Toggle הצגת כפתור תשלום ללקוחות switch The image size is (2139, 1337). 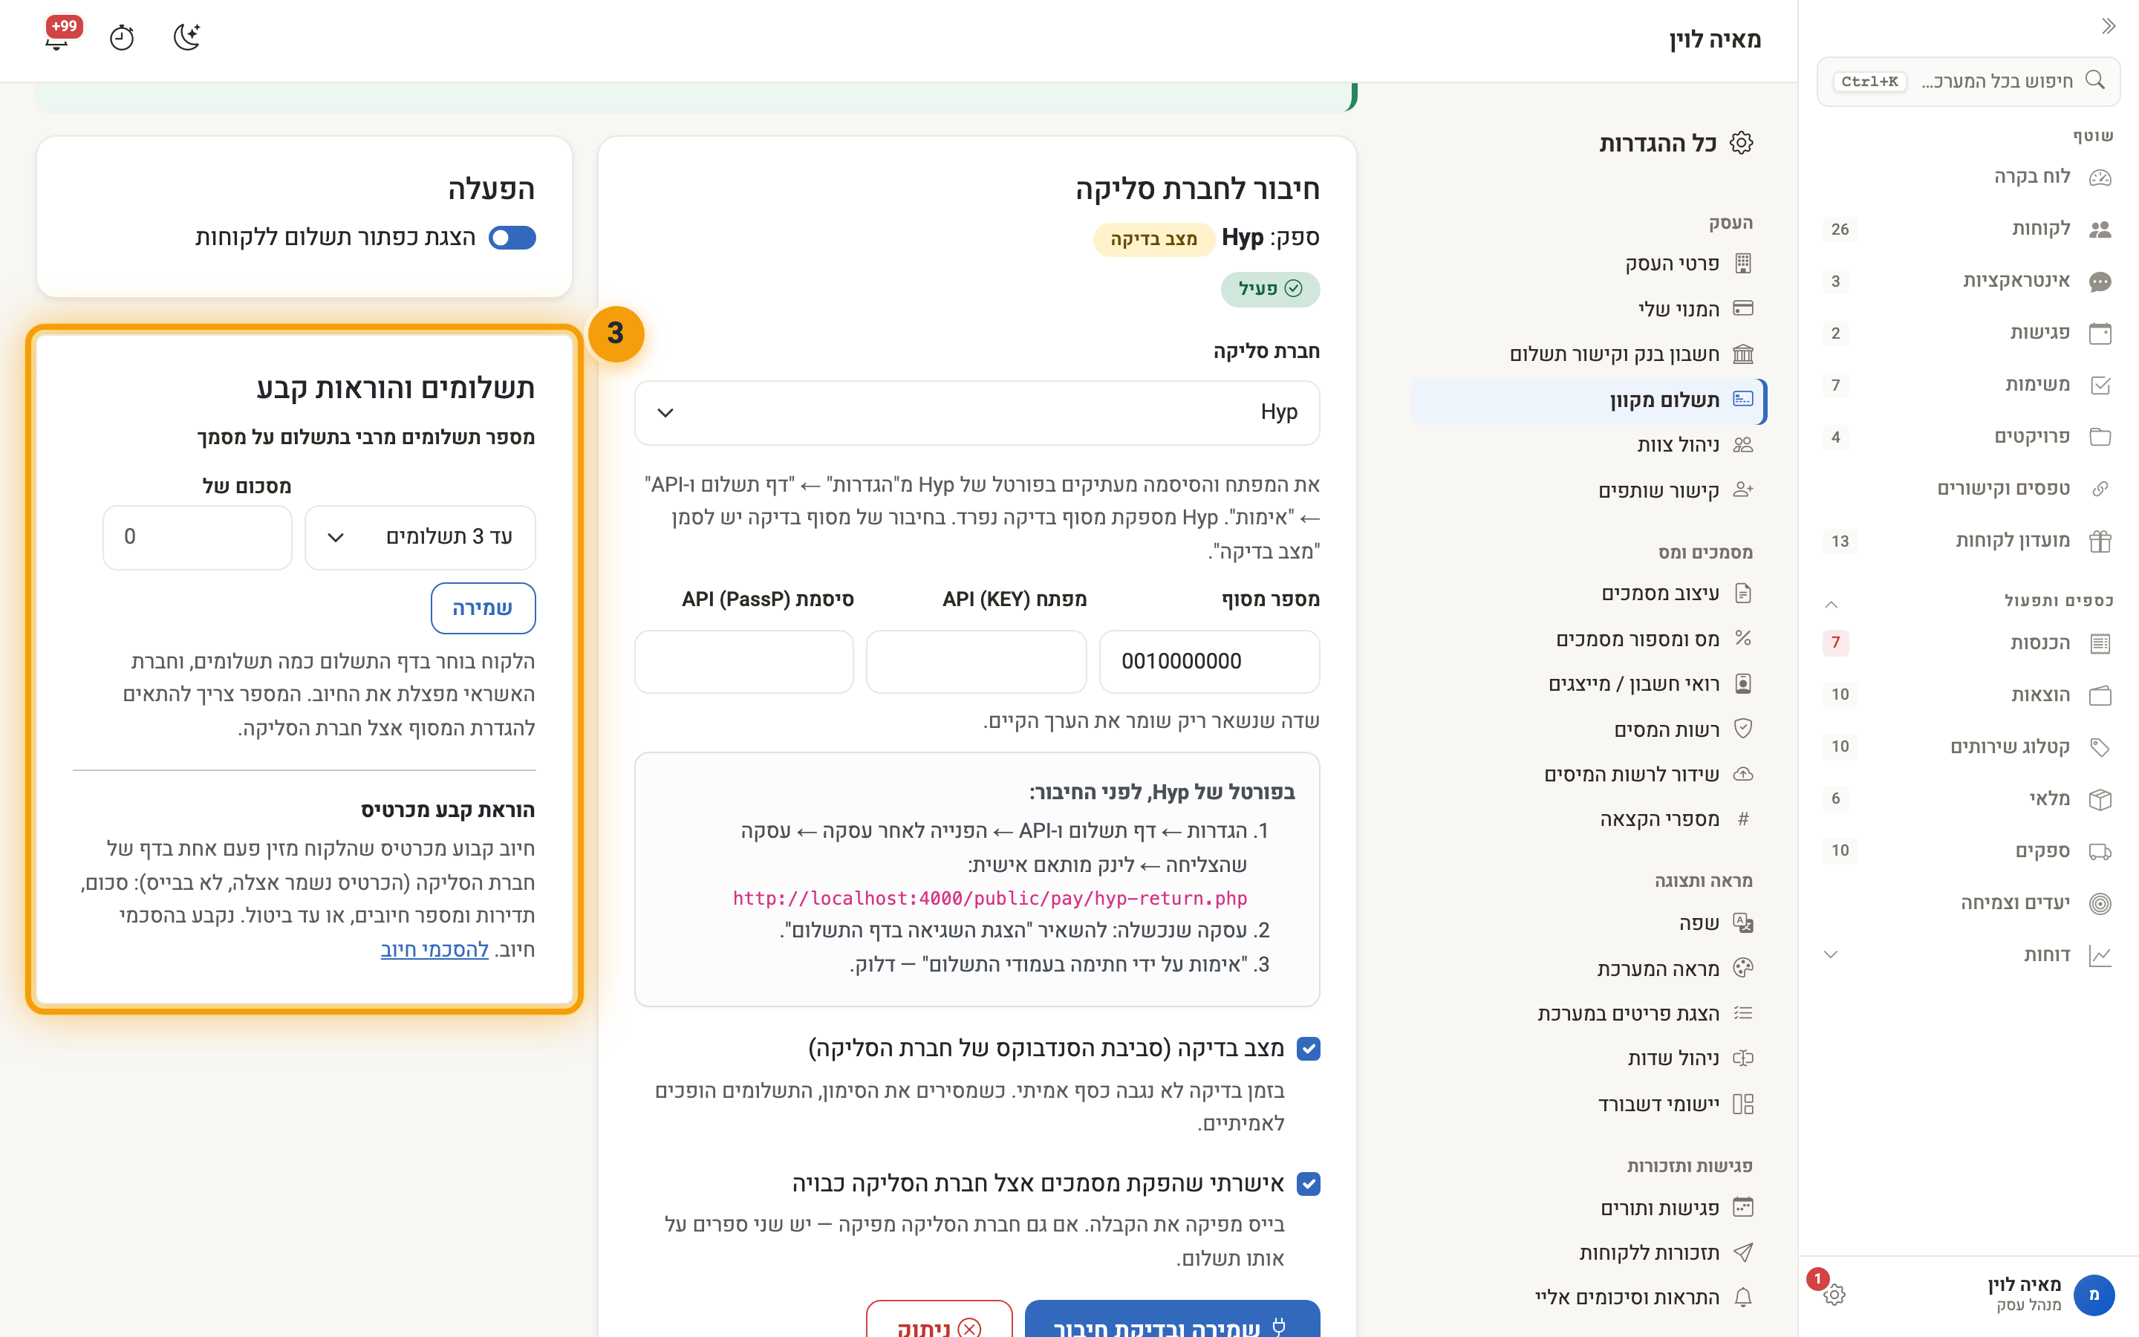[x=512, y=237]
